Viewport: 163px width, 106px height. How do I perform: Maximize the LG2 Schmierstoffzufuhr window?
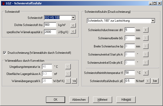pyautogui.click(x=155, y=3)
